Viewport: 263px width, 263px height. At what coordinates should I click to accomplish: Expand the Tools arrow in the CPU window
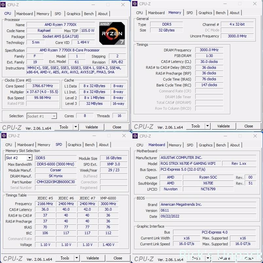point(76,127)
